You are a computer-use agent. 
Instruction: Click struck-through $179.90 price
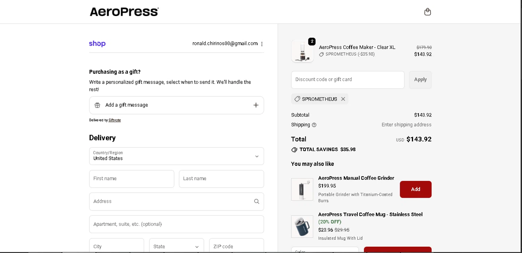point(424,47)
